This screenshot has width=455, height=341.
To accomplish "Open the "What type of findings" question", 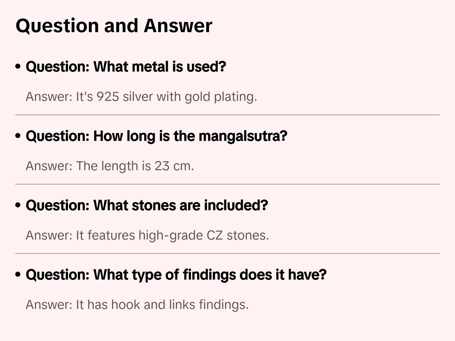I will (176, 275).
